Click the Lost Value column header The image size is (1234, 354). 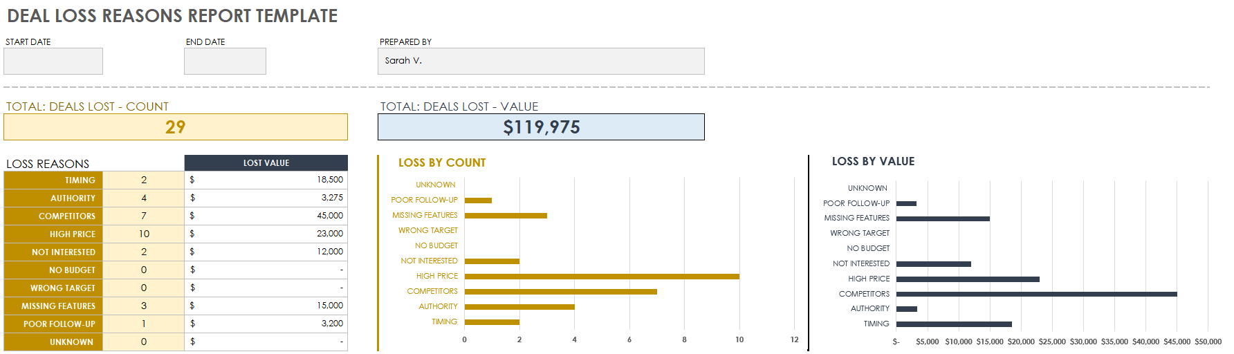point(266,163)
